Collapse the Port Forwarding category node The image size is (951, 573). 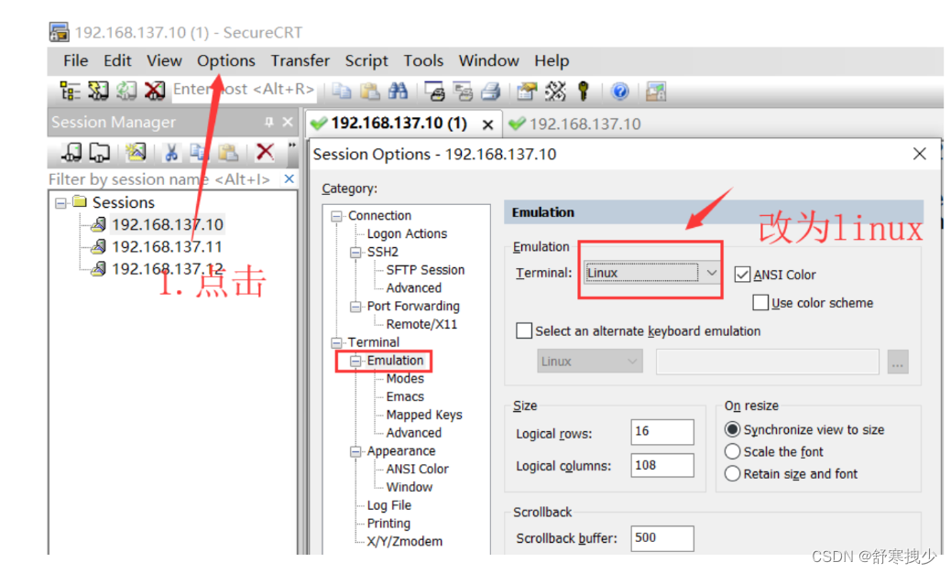pyautogui.click(x=355, y=307)
